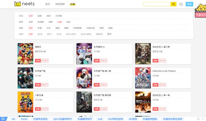Image resolution: width=206 pixels, height=121 pixels.
Task: Click the tuofu suggestion link
Action: pyautogui.click(x=24, y=119)
